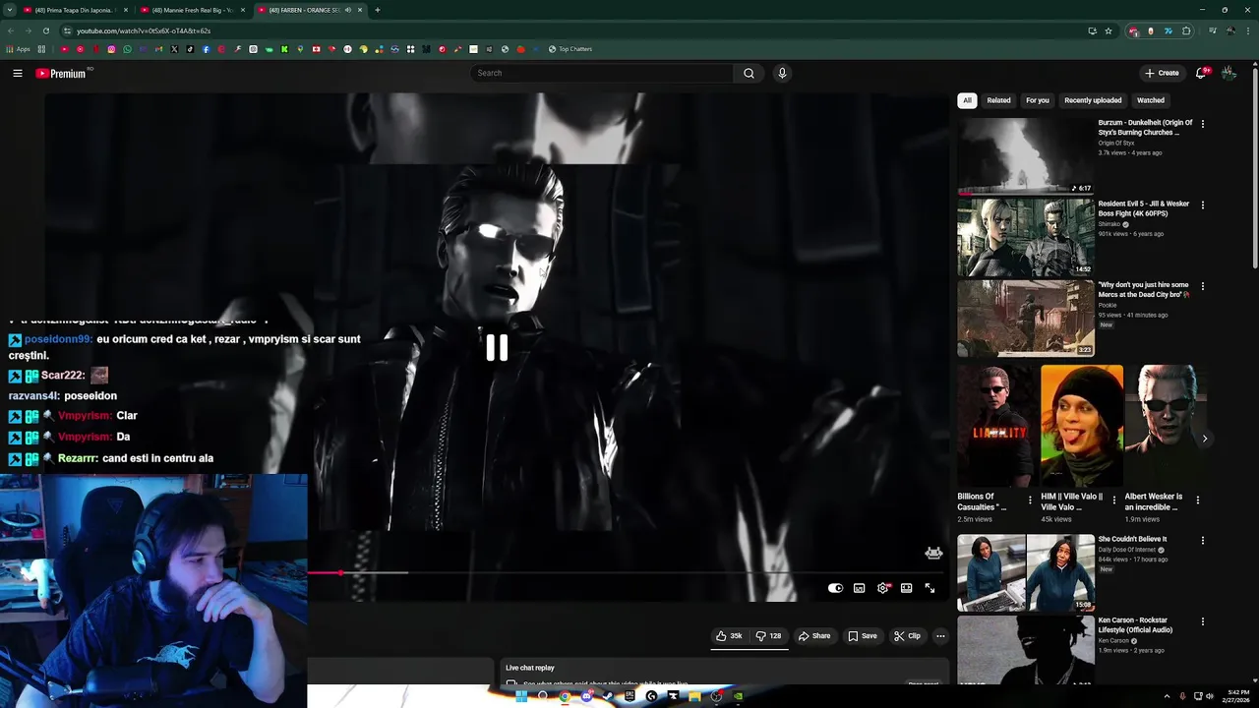Select the All filter chip
The height and width of the screenshot is (708, 1259).
967,100
